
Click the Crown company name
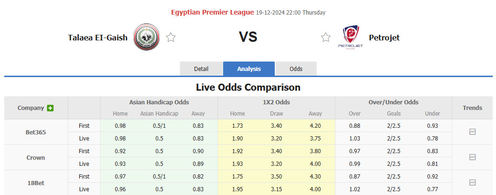(36, 158)
